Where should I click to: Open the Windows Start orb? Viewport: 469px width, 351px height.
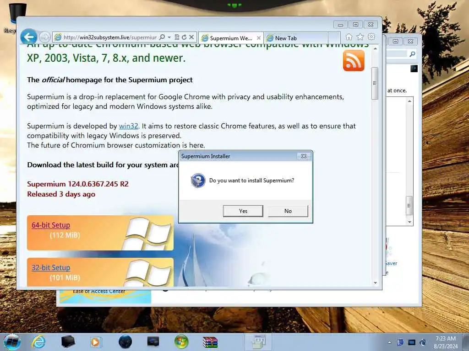(x=12, y=342)
